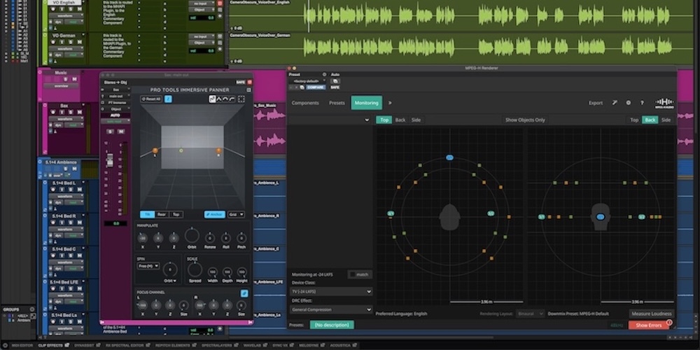The width and height of the screenshot is (700, 350).
Task: Open the panner settings icon below SAFE
Action: coord(250,89)
